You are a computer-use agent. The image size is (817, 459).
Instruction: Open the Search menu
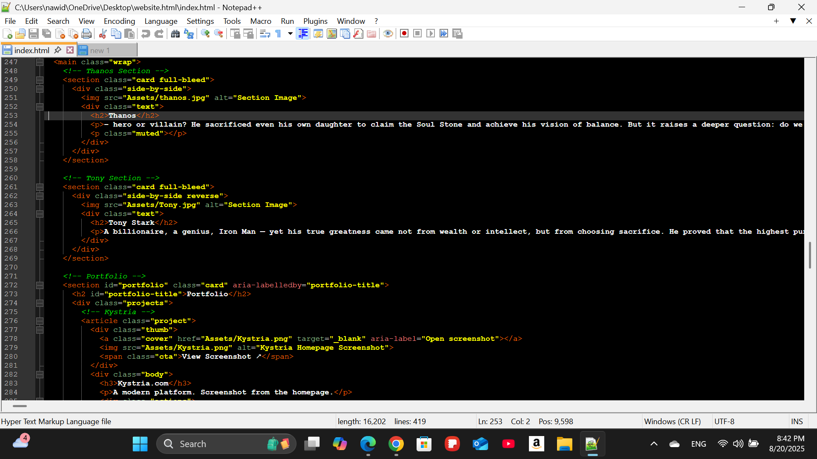pos(58,21)
